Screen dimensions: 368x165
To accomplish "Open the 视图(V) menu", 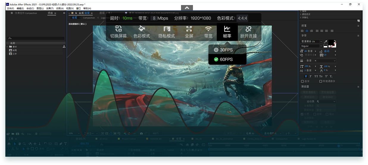I will (70, 8).
